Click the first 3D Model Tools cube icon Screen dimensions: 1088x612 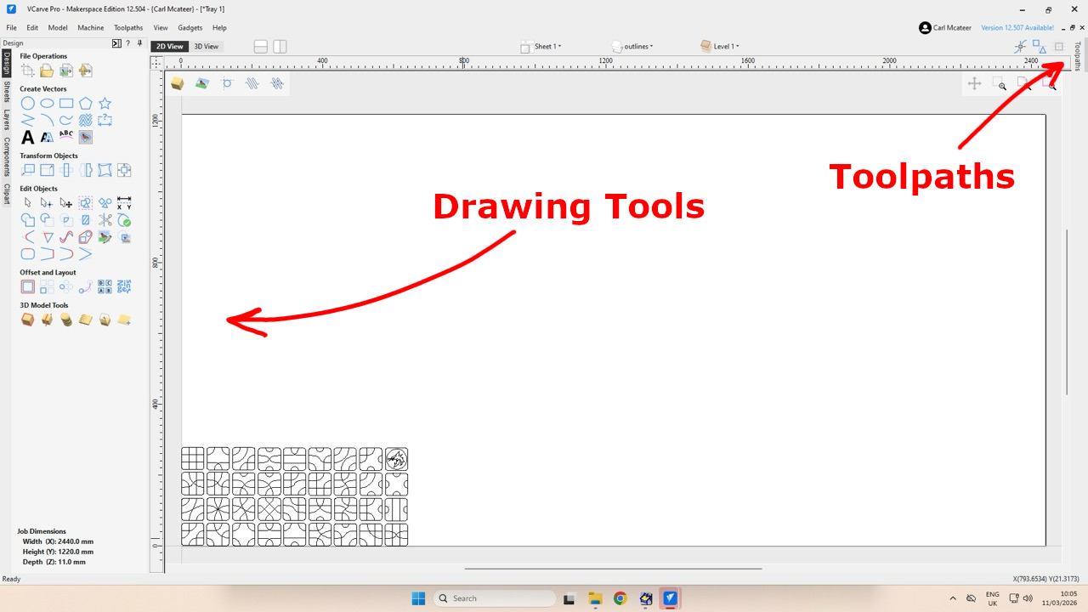tap(28, 320)
